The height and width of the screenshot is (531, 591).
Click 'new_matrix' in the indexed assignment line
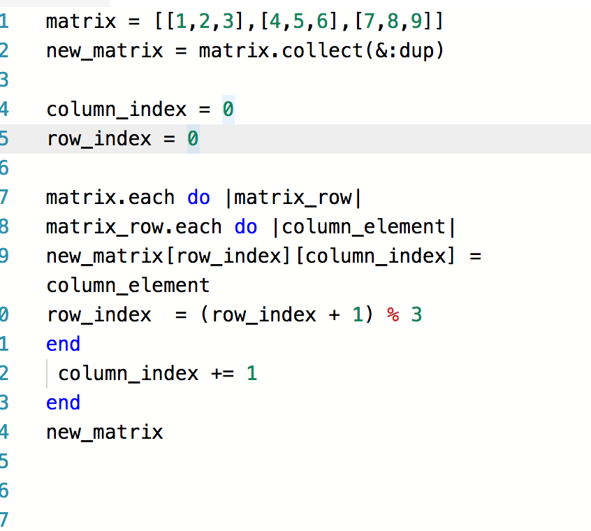(x=104, y=256)
